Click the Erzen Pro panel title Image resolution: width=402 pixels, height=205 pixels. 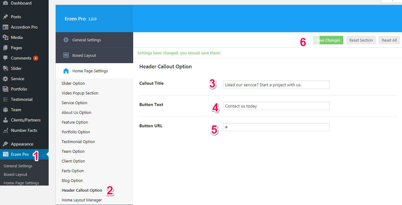[75, 19]
